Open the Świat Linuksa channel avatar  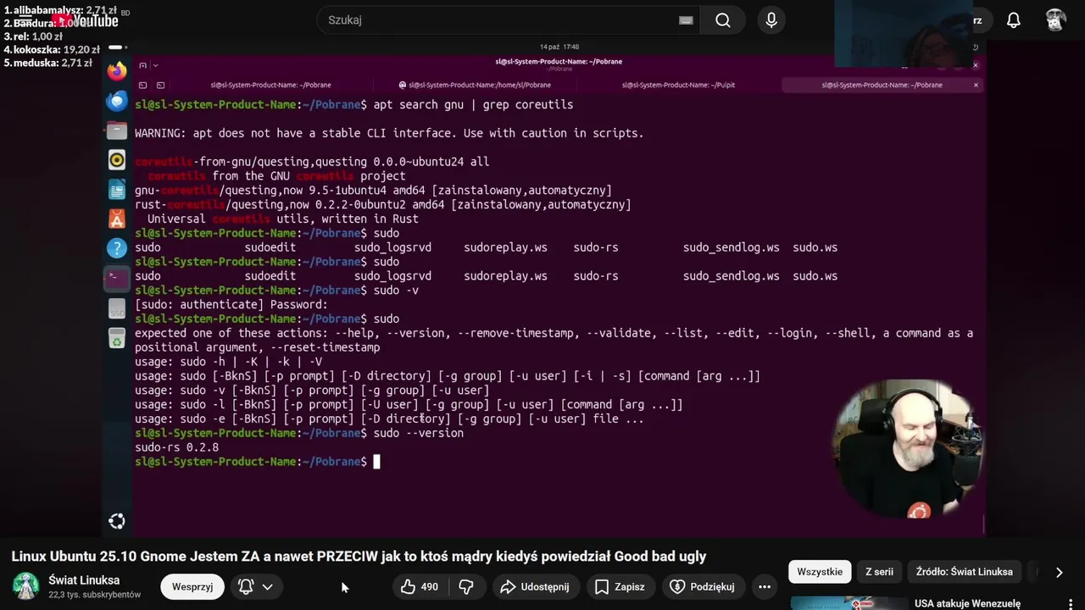pos(25,586)
